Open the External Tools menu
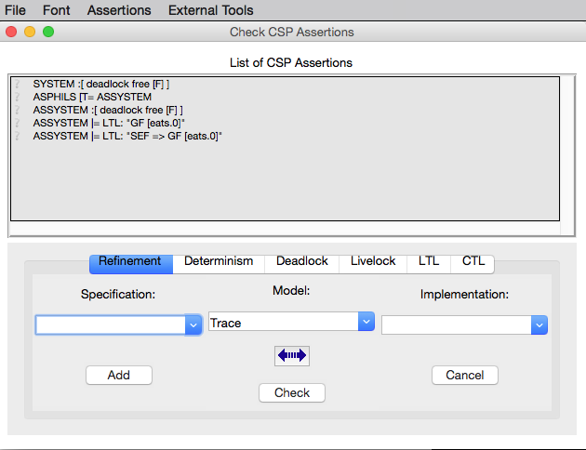Screen dimensions: 586x450 pos(210,10)
